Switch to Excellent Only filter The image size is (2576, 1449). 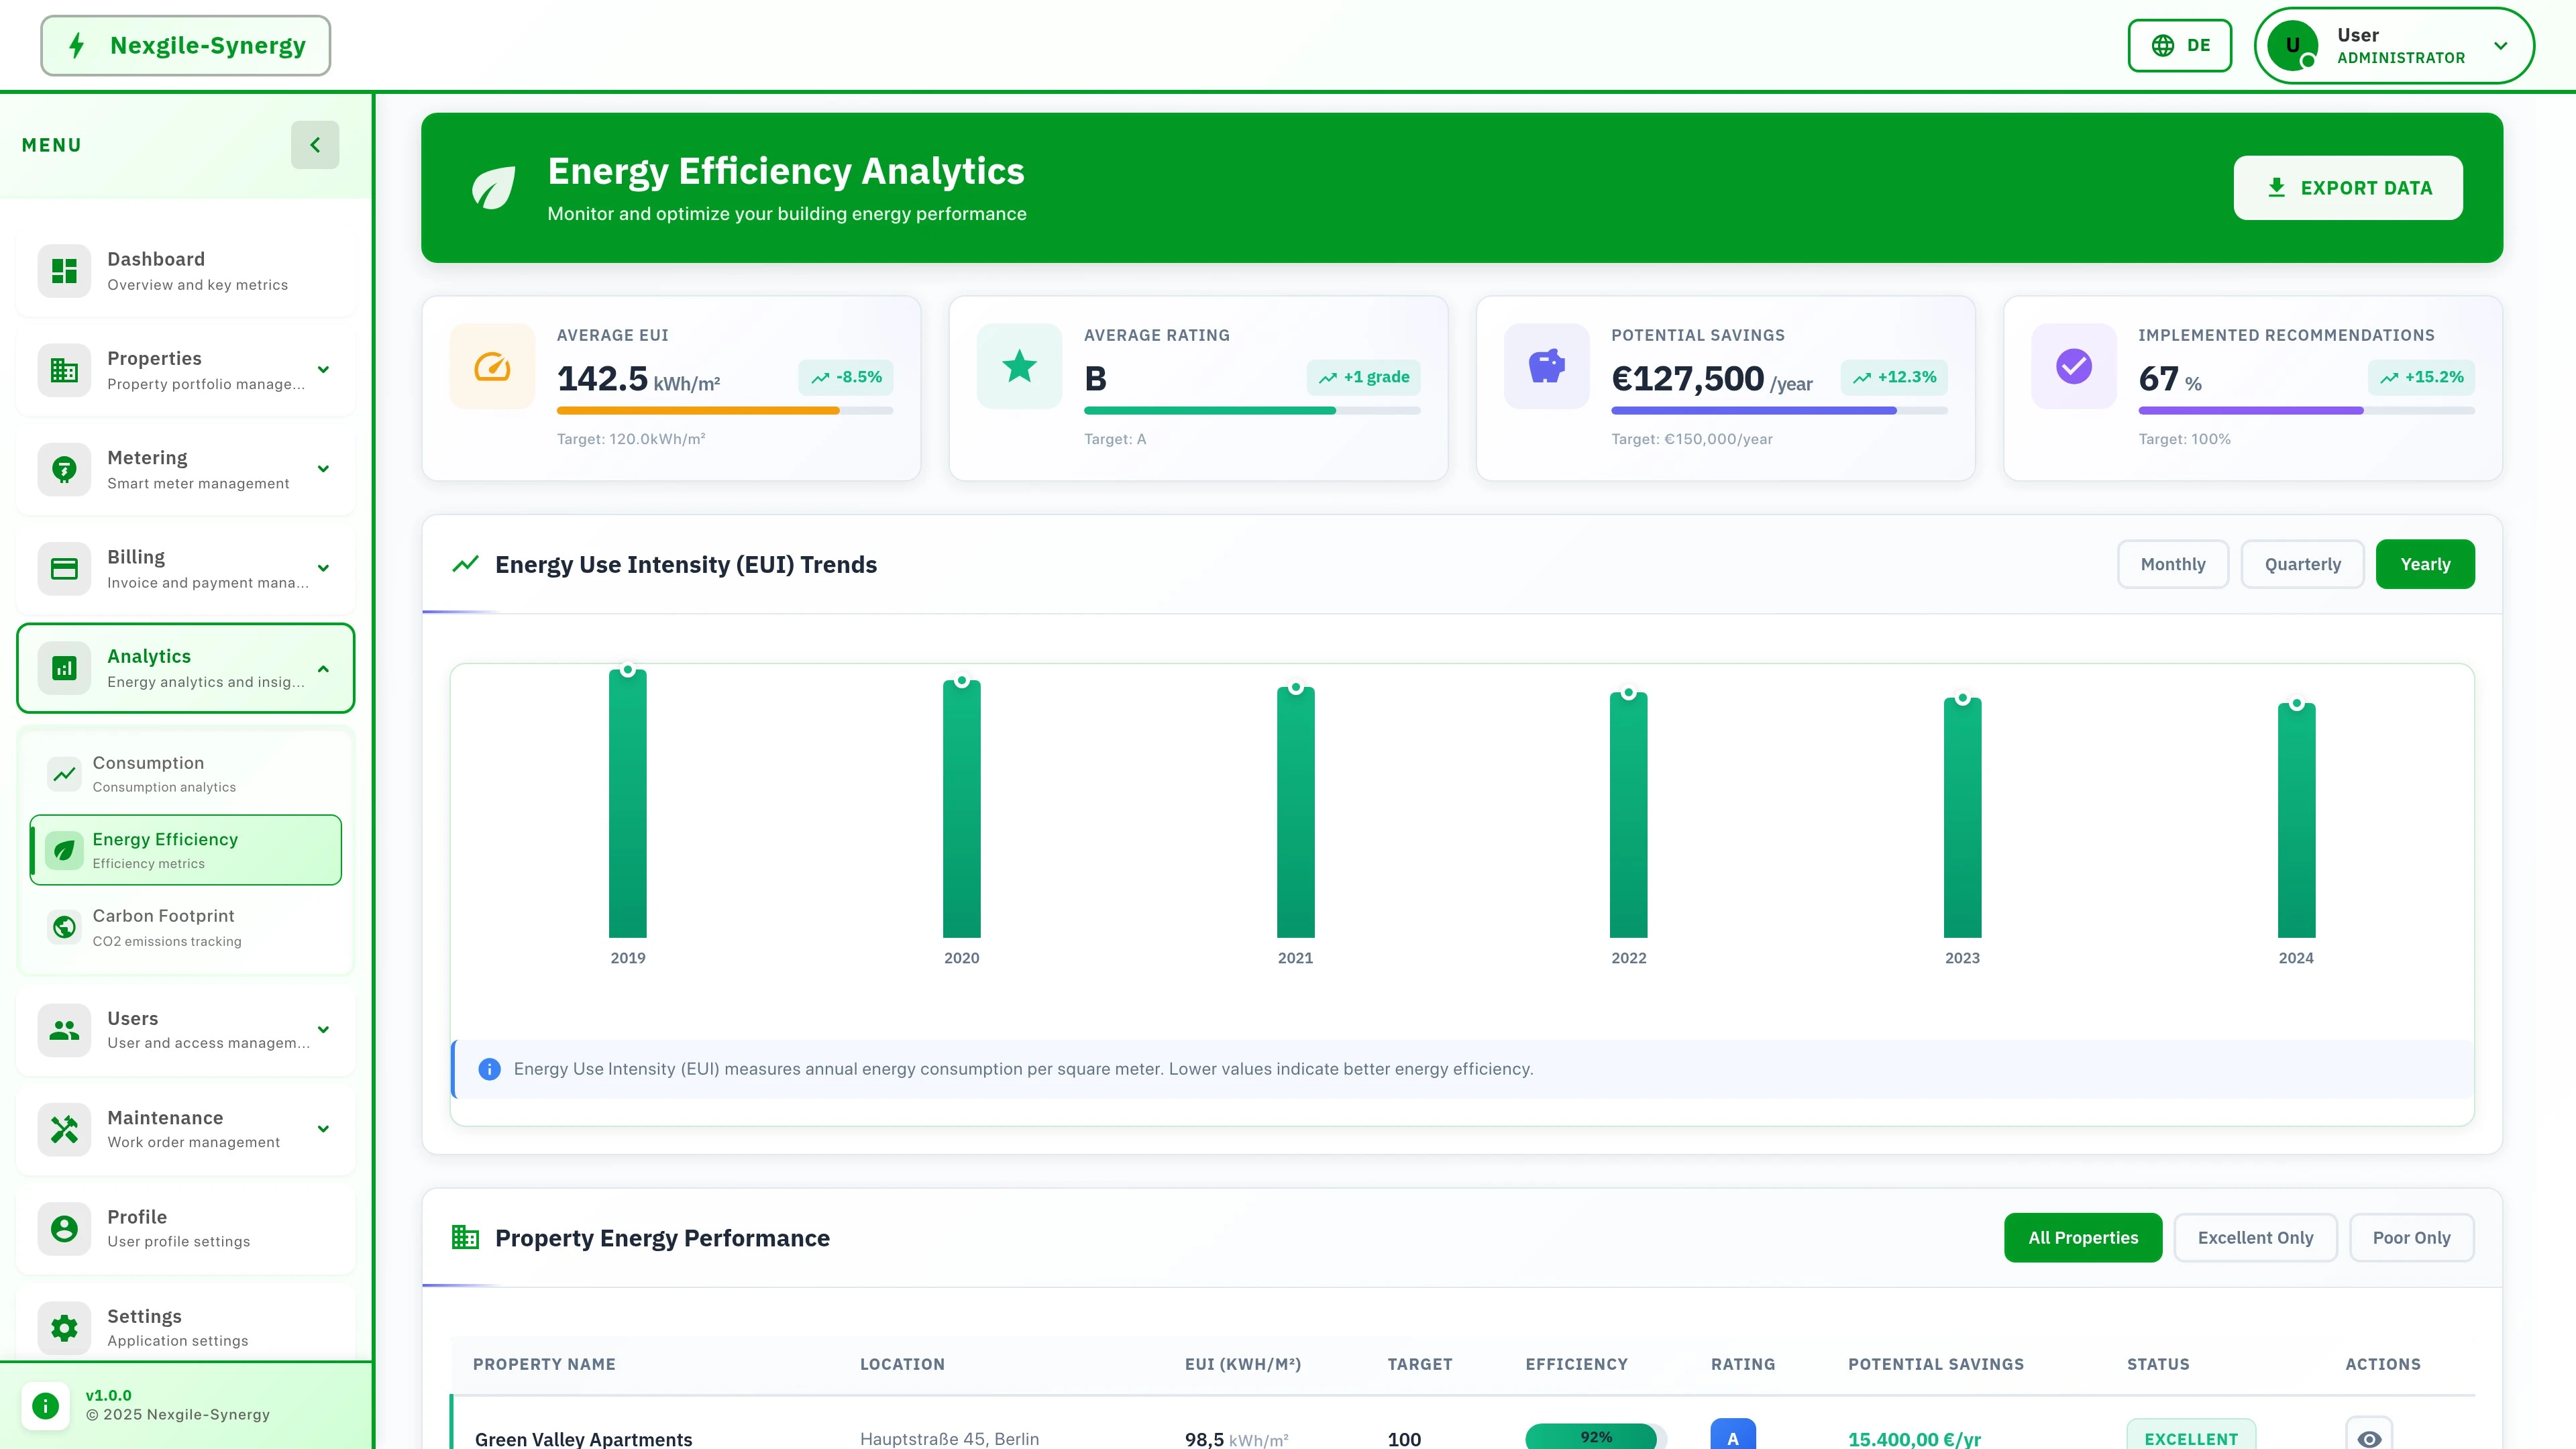click(x=2255, y=1237)
